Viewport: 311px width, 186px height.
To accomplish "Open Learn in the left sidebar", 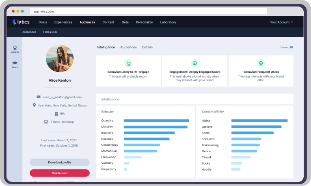I will tap(15, 64).
